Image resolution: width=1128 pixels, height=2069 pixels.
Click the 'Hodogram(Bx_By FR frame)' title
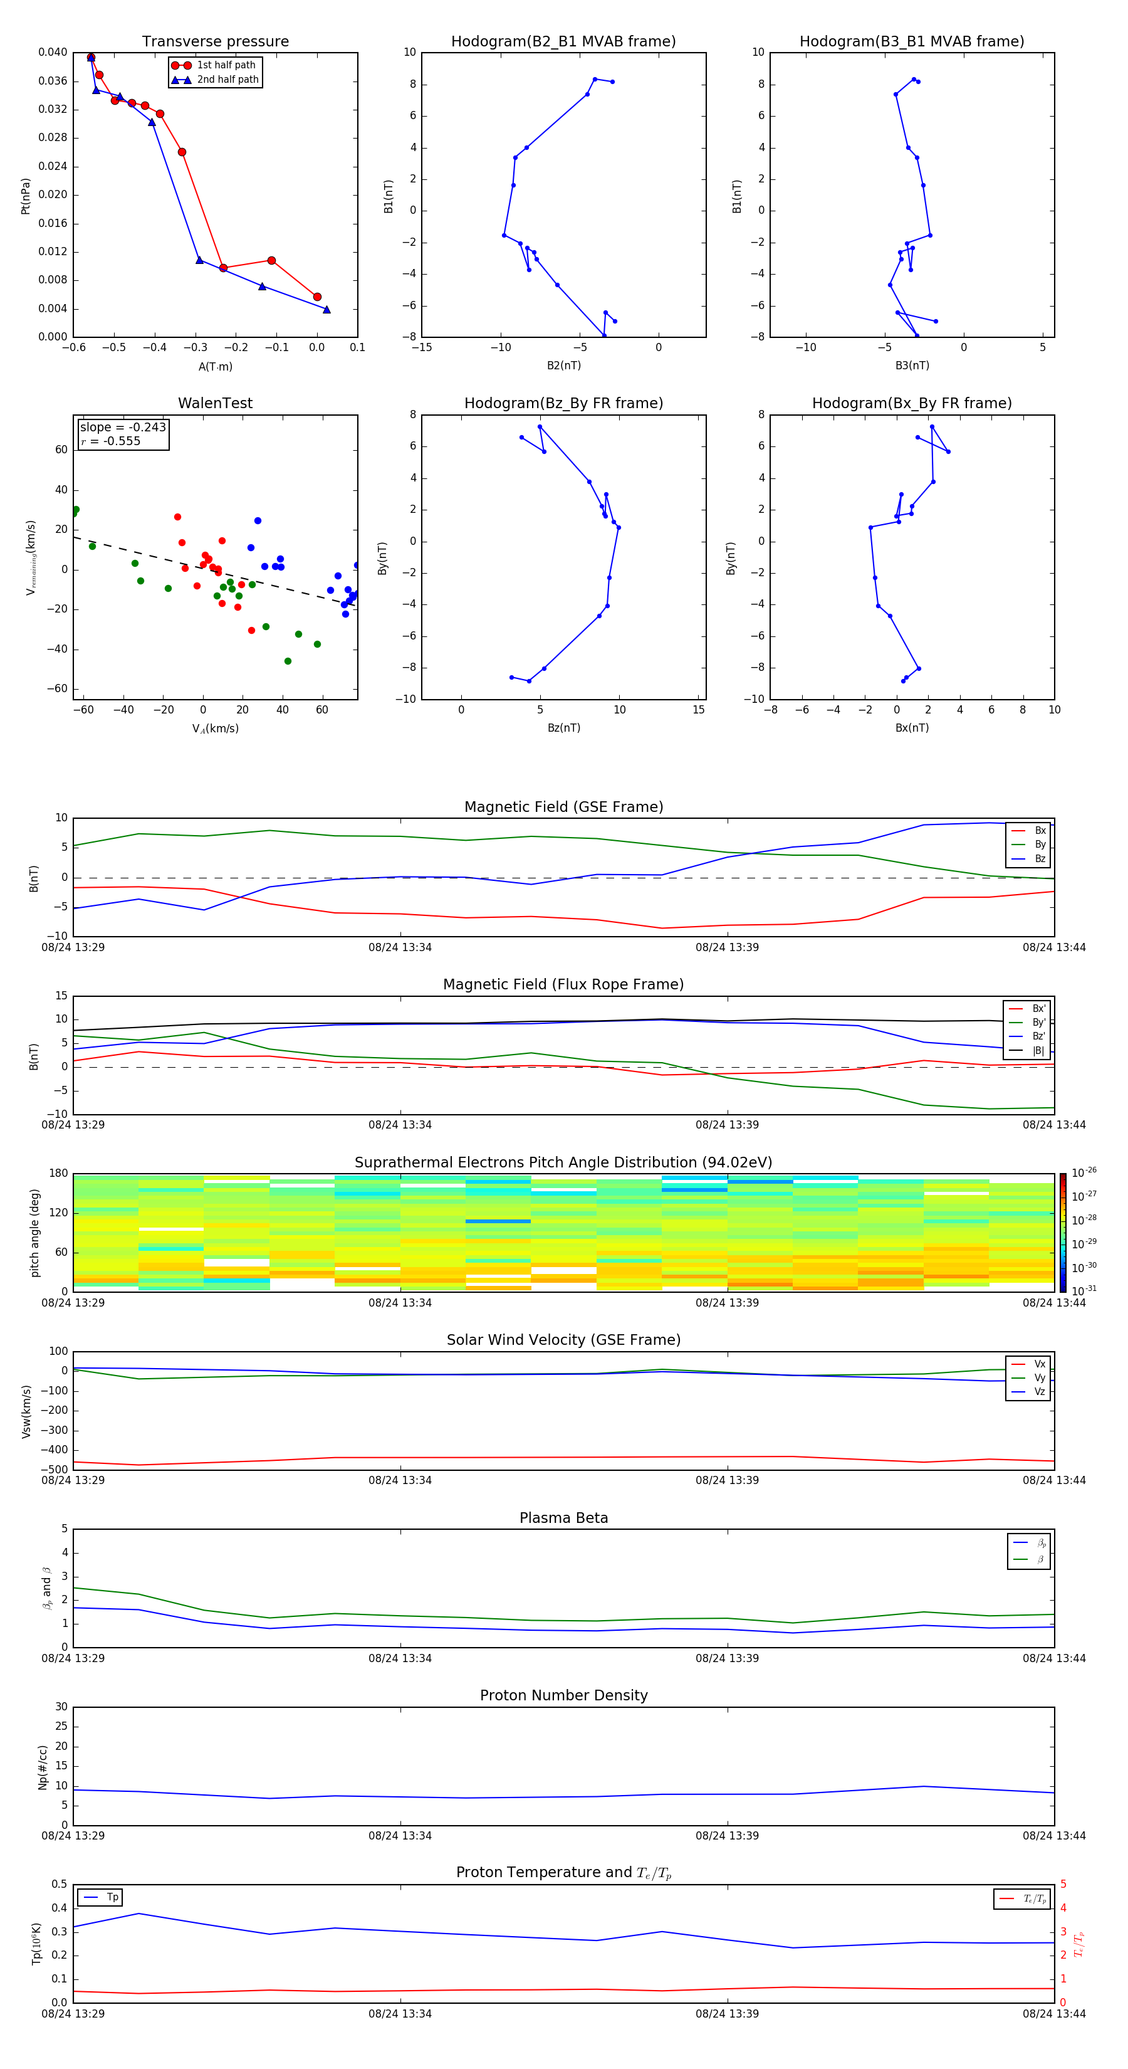[912, 403]
